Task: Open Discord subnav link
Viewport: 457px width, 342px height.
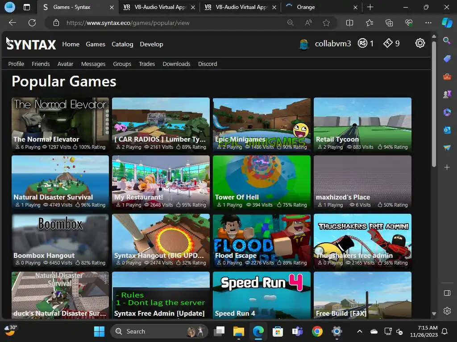Action: pos(208,64)
